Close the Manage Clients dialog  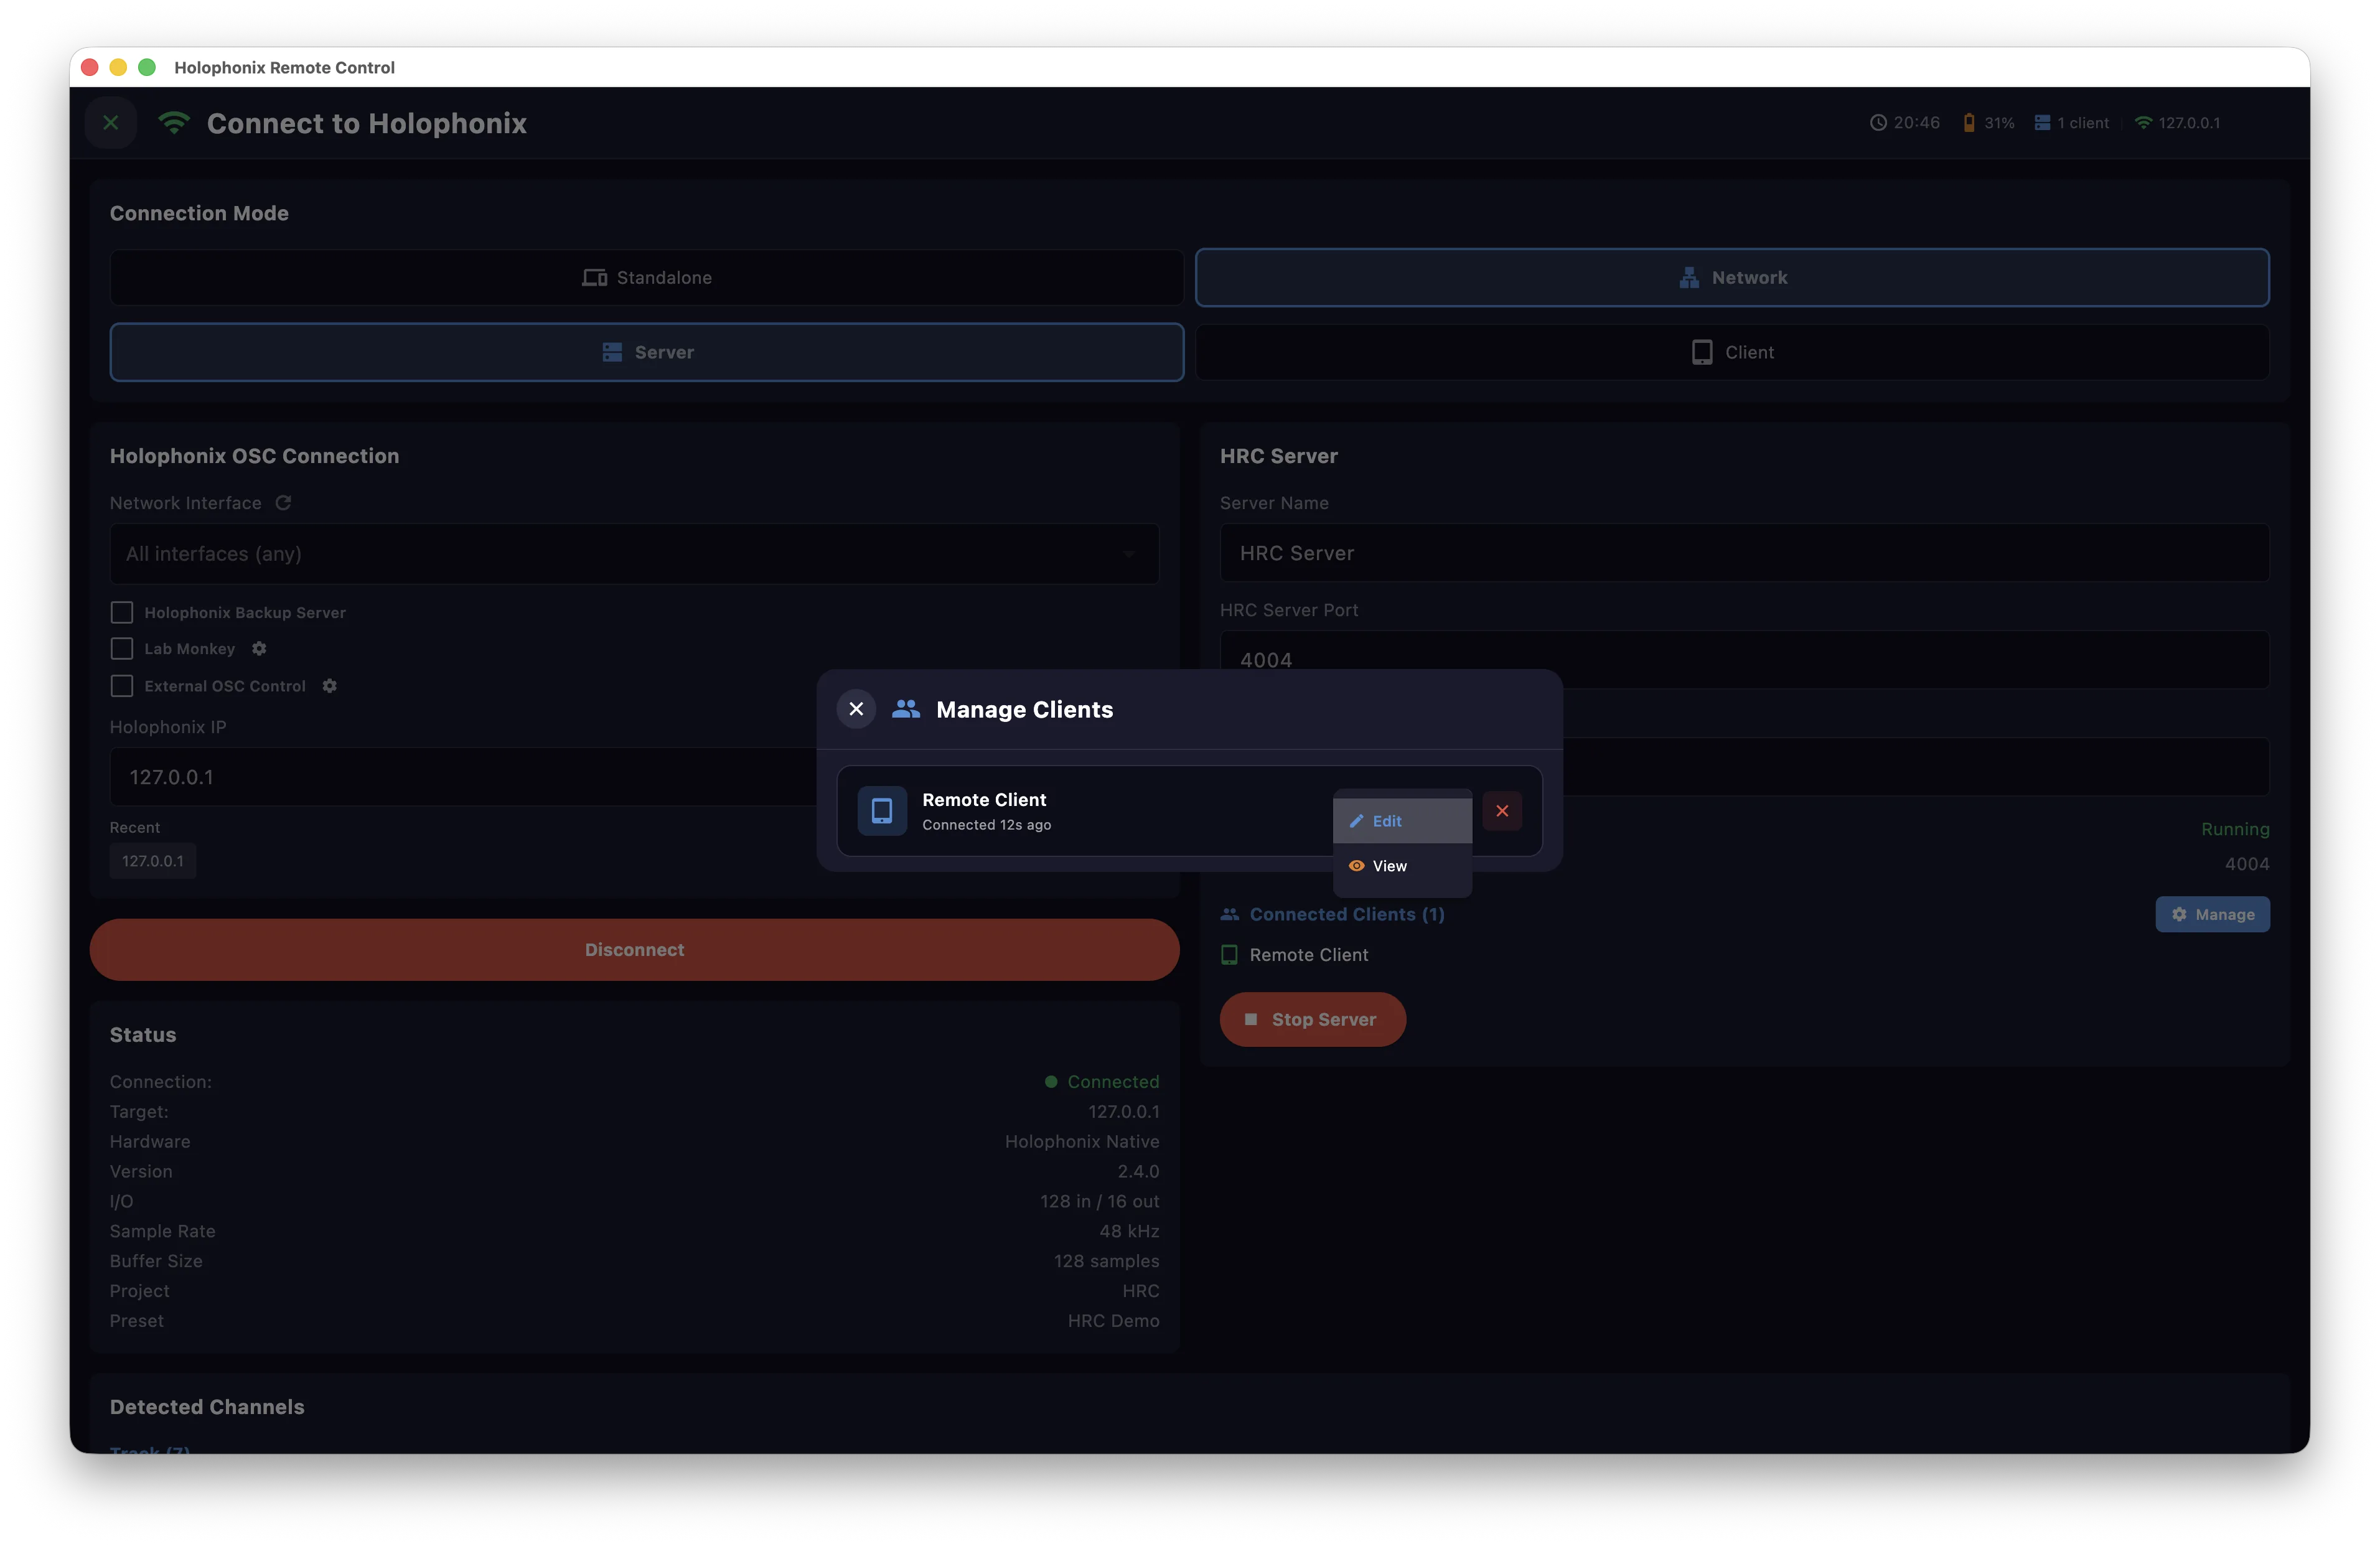(856, 709)
